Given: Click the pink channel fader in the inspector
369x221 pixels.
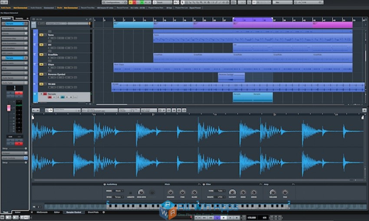Looking at the screenshot, I should pyautogui.click(x=9, y=108).
